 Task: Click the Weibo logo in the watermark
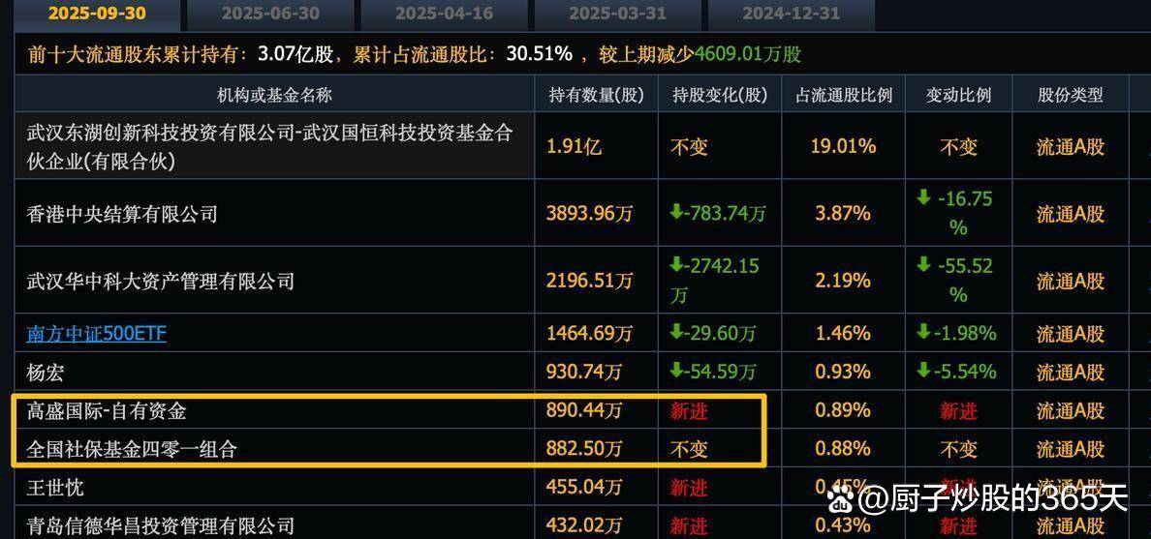click(x=841, y=499)
